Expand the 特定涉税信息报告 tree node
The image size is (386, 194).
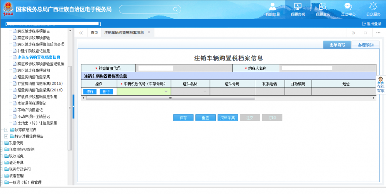[x=6, y=136]
